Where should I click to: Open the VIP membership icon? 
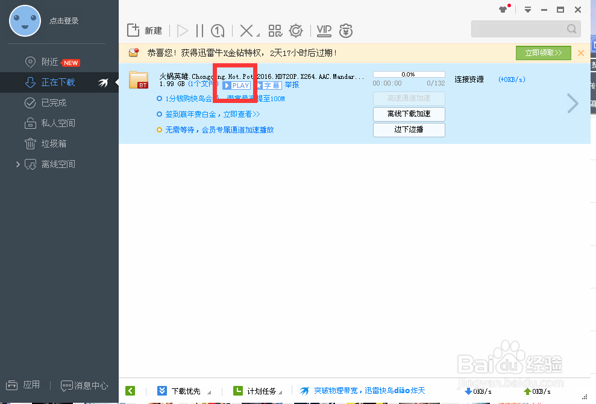pos(324,30)
